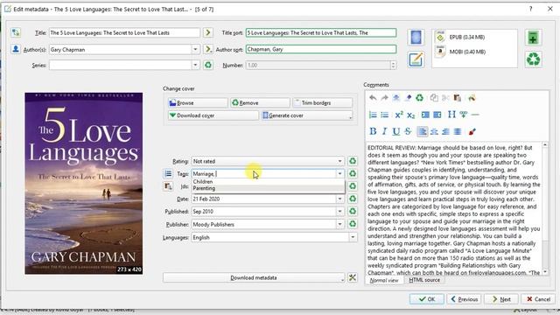Decrease indentation in comments
The height and width of the screenshot is (315, 560).
(437, 115)
